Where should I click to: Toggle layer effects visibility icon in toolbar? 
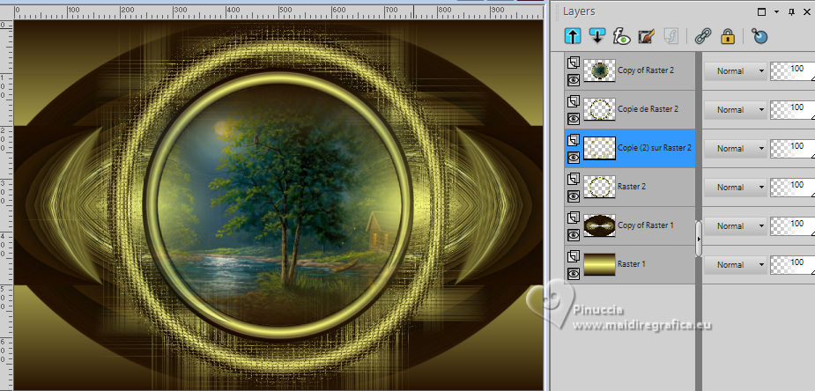click(622, 36)
